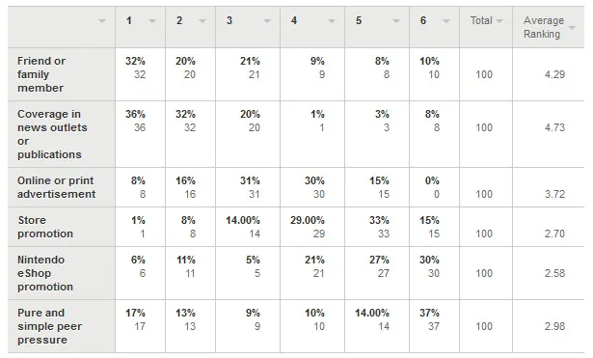This screenshot has height=358, width=593.
Task: Select the Nintendo eShop promotion row label
Action: click(45, 273)
